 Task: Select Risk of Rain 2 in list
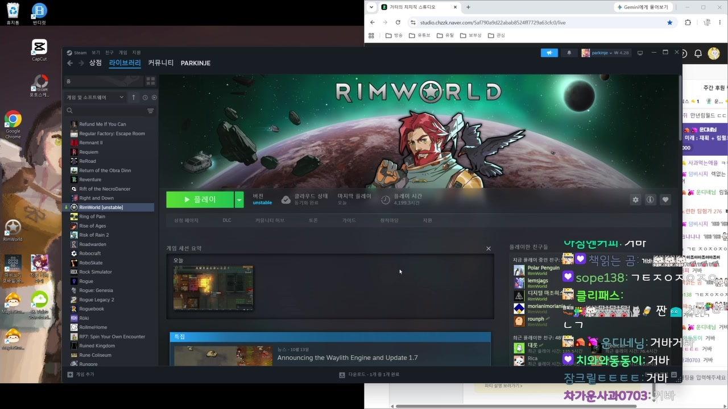point(94,235)
